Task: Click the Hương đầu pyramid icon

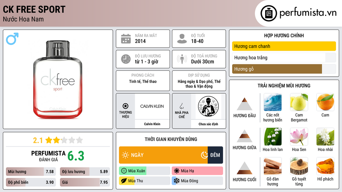Action: click(x=244, y=104)
